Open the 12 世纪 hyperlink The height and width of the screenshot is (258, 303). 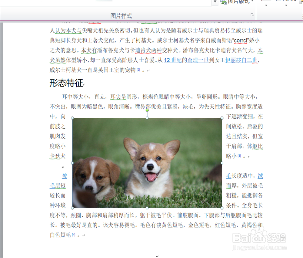(173, 60)
